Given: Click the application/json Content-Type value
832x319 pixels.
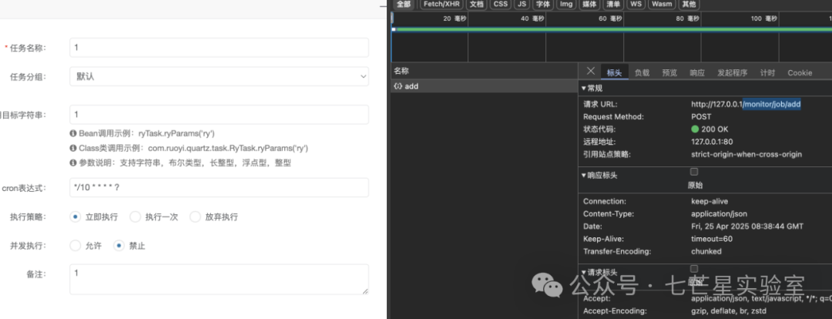Looking at the screenshot, I should [719, 214].
